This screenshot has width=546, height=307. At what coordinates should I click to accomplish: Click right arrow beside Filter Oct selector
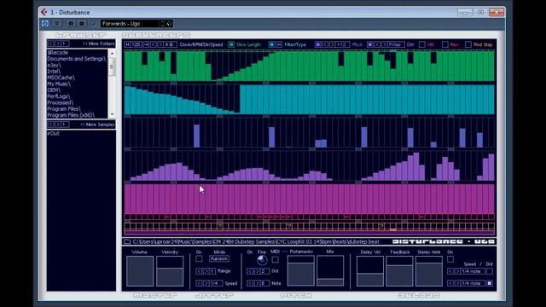click(385, 44)
